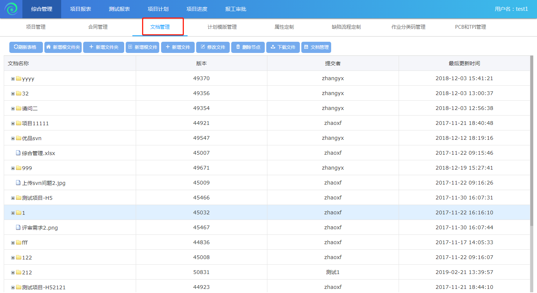
Task: Expand the 999 folder tree node
Action: click(x=13, y=168)
